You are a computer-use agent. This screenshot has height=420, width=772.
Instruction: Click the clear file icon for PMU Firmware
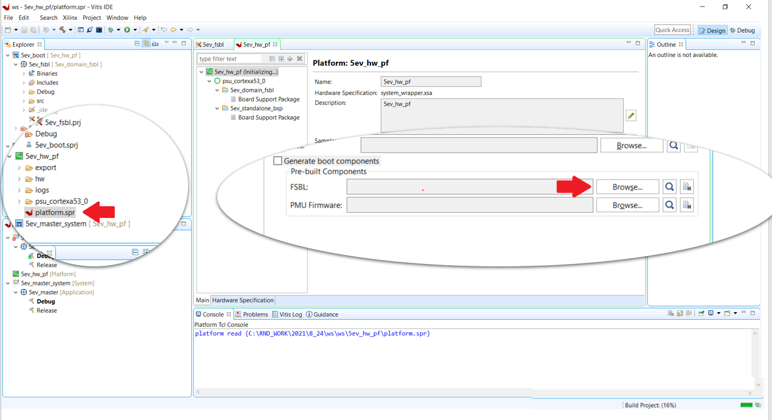(x=687, y=205)
